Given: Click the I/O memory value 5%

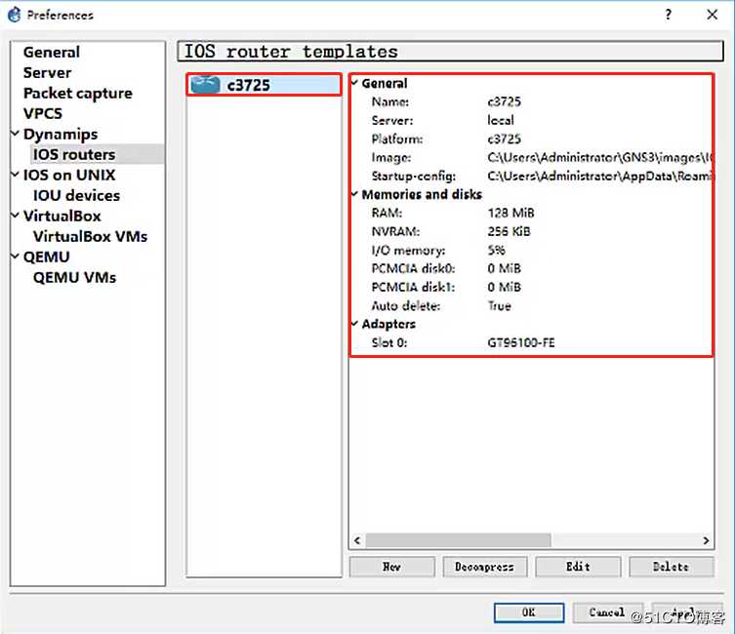Looking at the screenshot, I should click(x=497, y=250).
